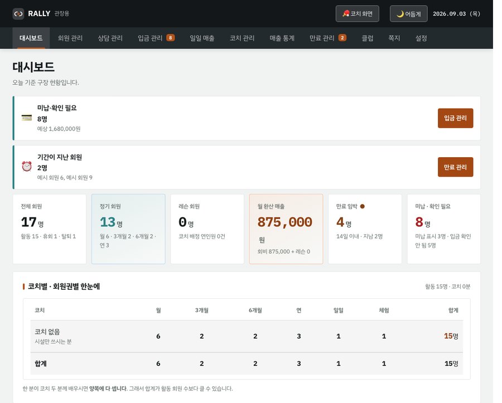Image resolution: width=502 pixels, height=403 pixels.
Task: Click the dot indicator beside 만료 임박
Action: [x=363, y=206]
